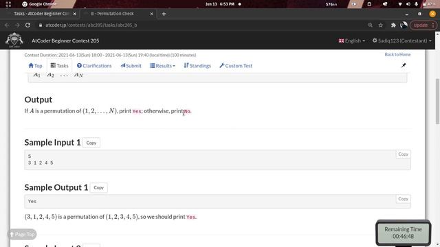Open the GNOME Activities overview icon

click(8, 4)
